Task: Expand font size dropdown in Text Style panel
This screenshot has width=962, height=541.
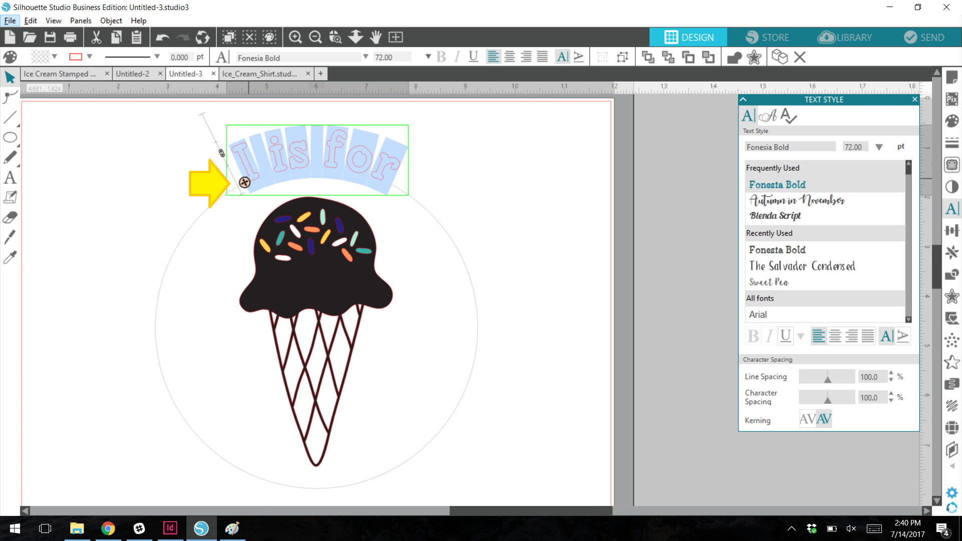Action: tap(879, 147)
